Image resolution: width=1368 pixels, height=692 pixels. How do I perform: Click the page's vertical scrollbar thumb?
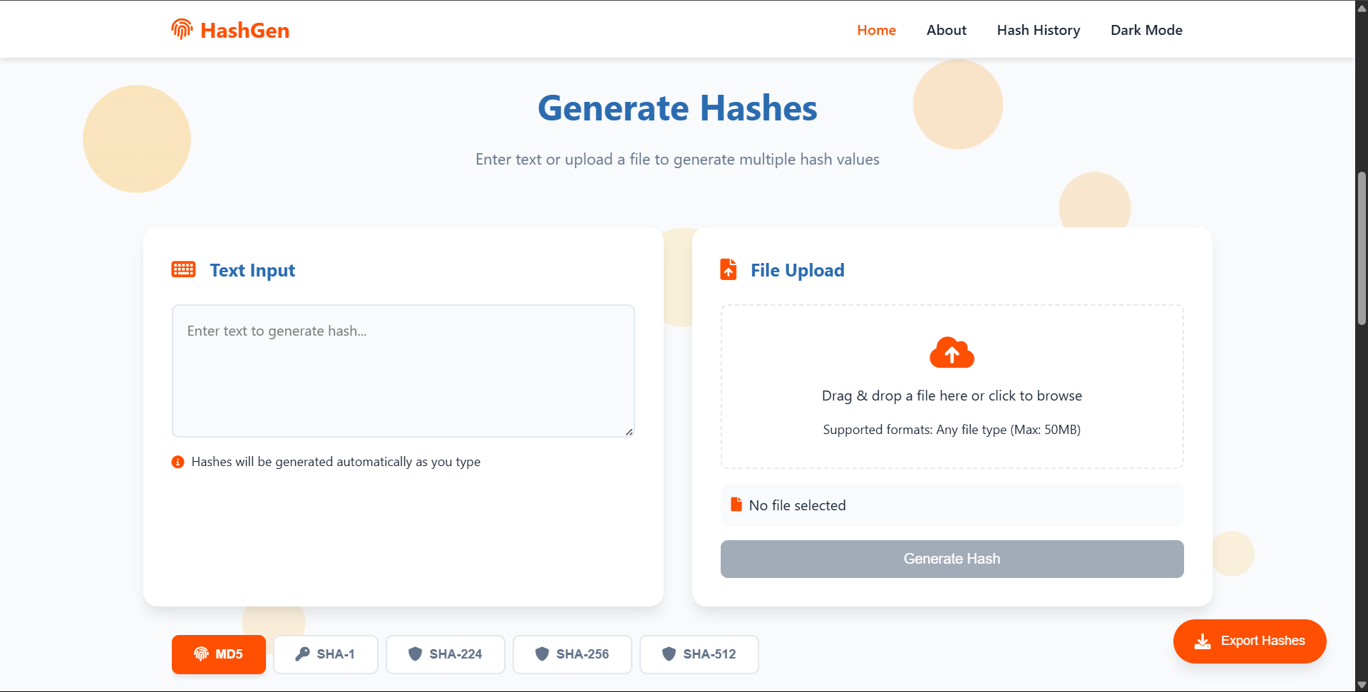click(1362, 248)
